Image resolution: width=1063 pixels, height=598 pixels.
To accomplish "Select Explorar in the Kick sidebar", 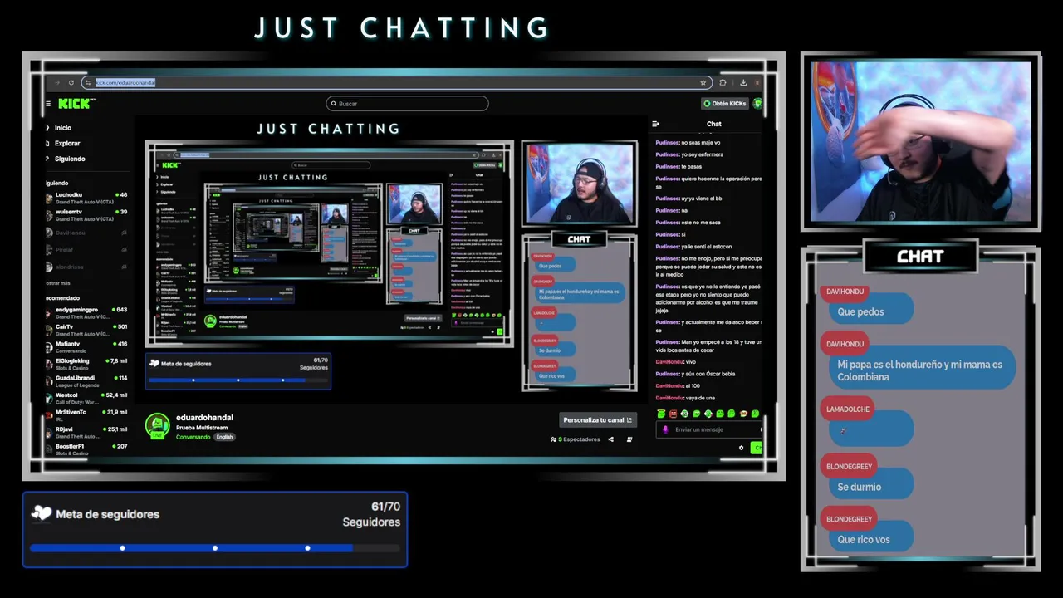I will pos(67,143).
